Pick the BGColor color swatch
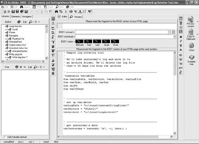This screenshot has height=144, width=199. [80, 41]
